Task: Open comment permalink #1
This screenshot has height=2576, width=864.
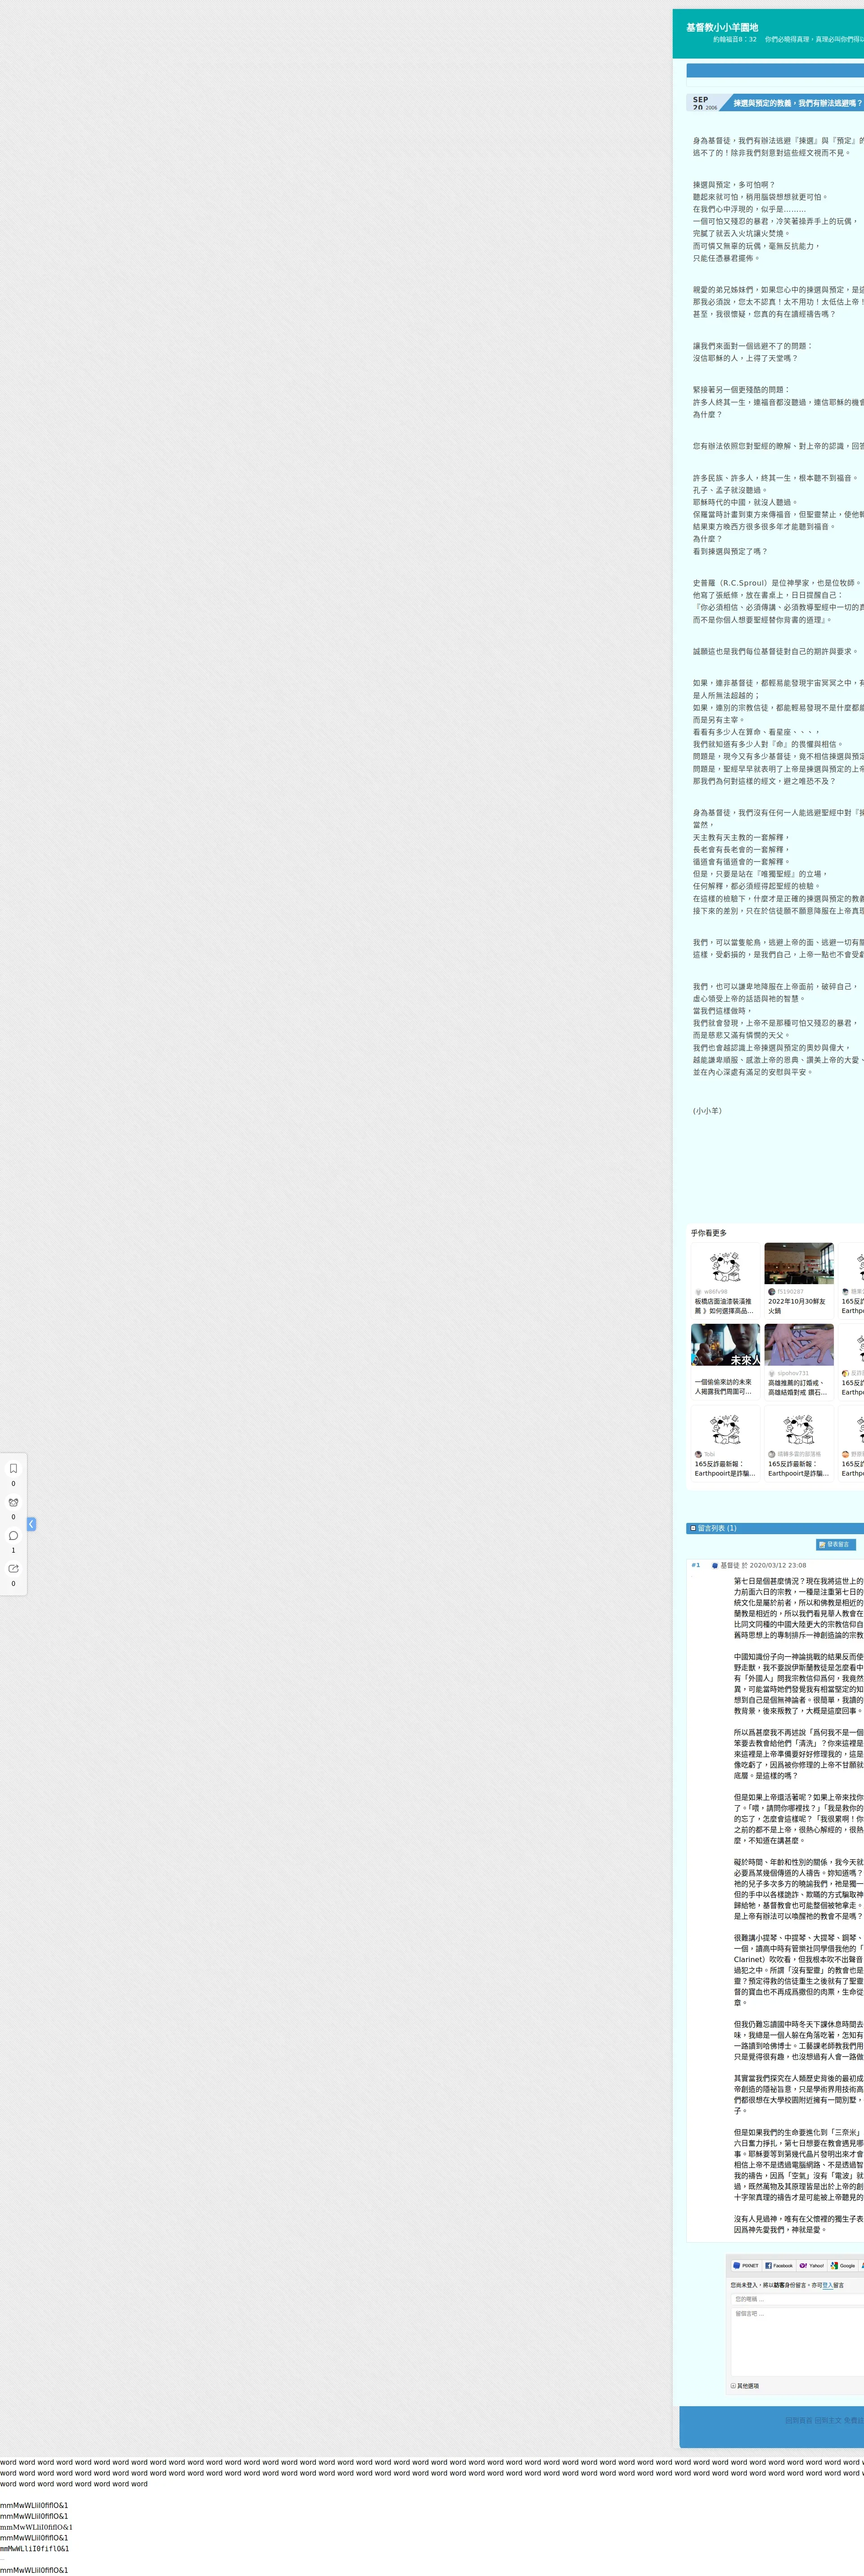Action: [x=696, y=1565]
